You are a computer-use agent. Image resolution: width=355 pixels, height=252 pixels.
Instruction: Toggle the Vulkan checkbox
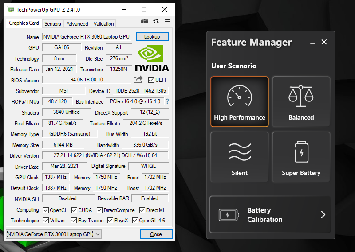coord(46,220)
